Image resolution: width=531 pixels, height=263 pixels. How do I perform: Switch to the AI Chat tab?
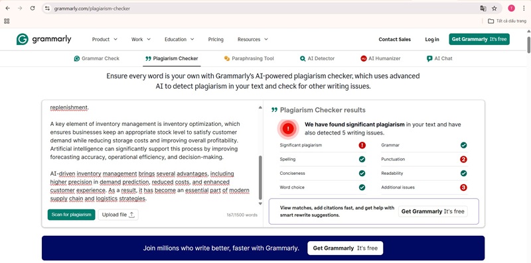click(439, 58)
